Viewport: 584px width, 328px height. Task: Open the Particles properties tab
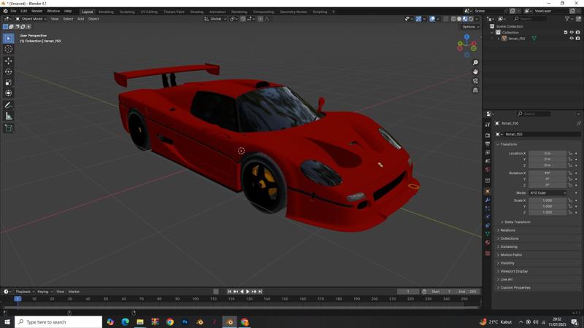pyautogui.click(x=488, y=208)
